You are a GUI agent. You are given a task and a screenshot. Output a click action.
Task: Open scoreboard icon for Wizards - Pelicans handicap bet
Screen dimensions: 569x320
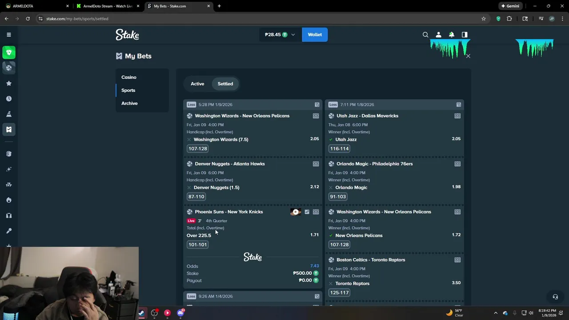pyautogui.click(x=316, y=116)
